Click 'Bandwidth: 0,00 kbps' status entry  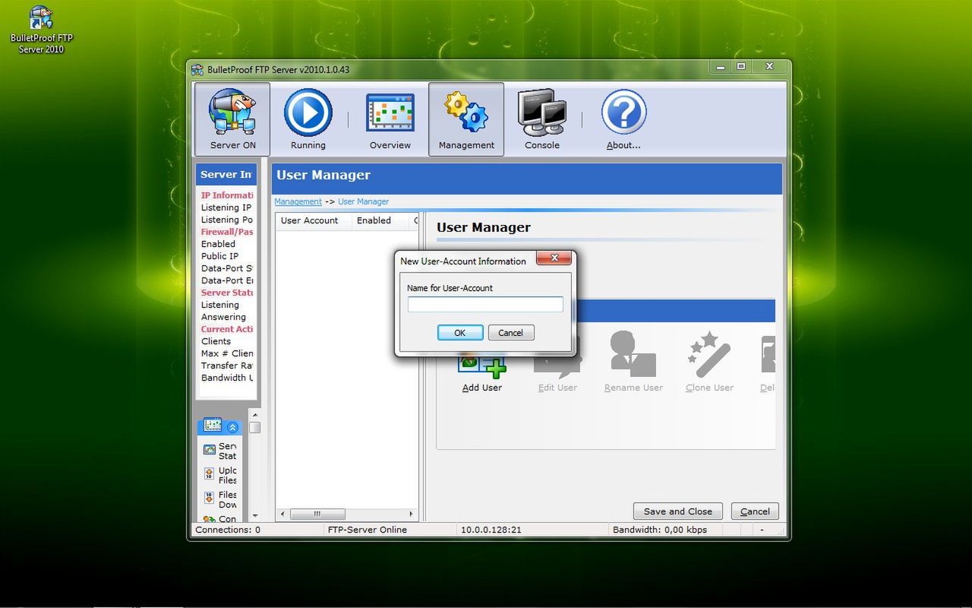(660, 530)
